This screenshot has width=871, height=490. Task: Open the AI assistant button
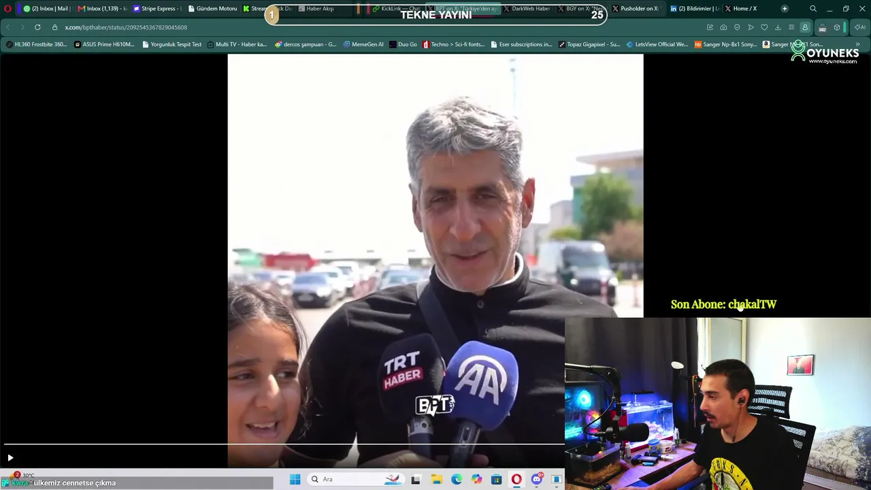859,27
